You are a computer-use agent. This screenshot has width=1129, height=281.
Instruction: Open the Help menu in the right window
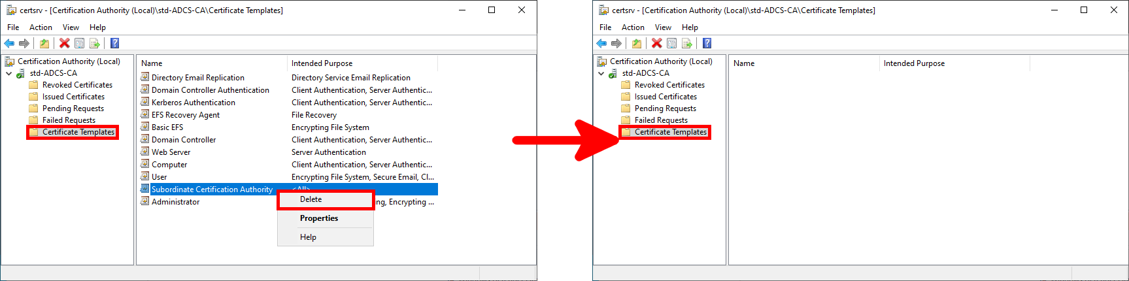pos(690,27)
